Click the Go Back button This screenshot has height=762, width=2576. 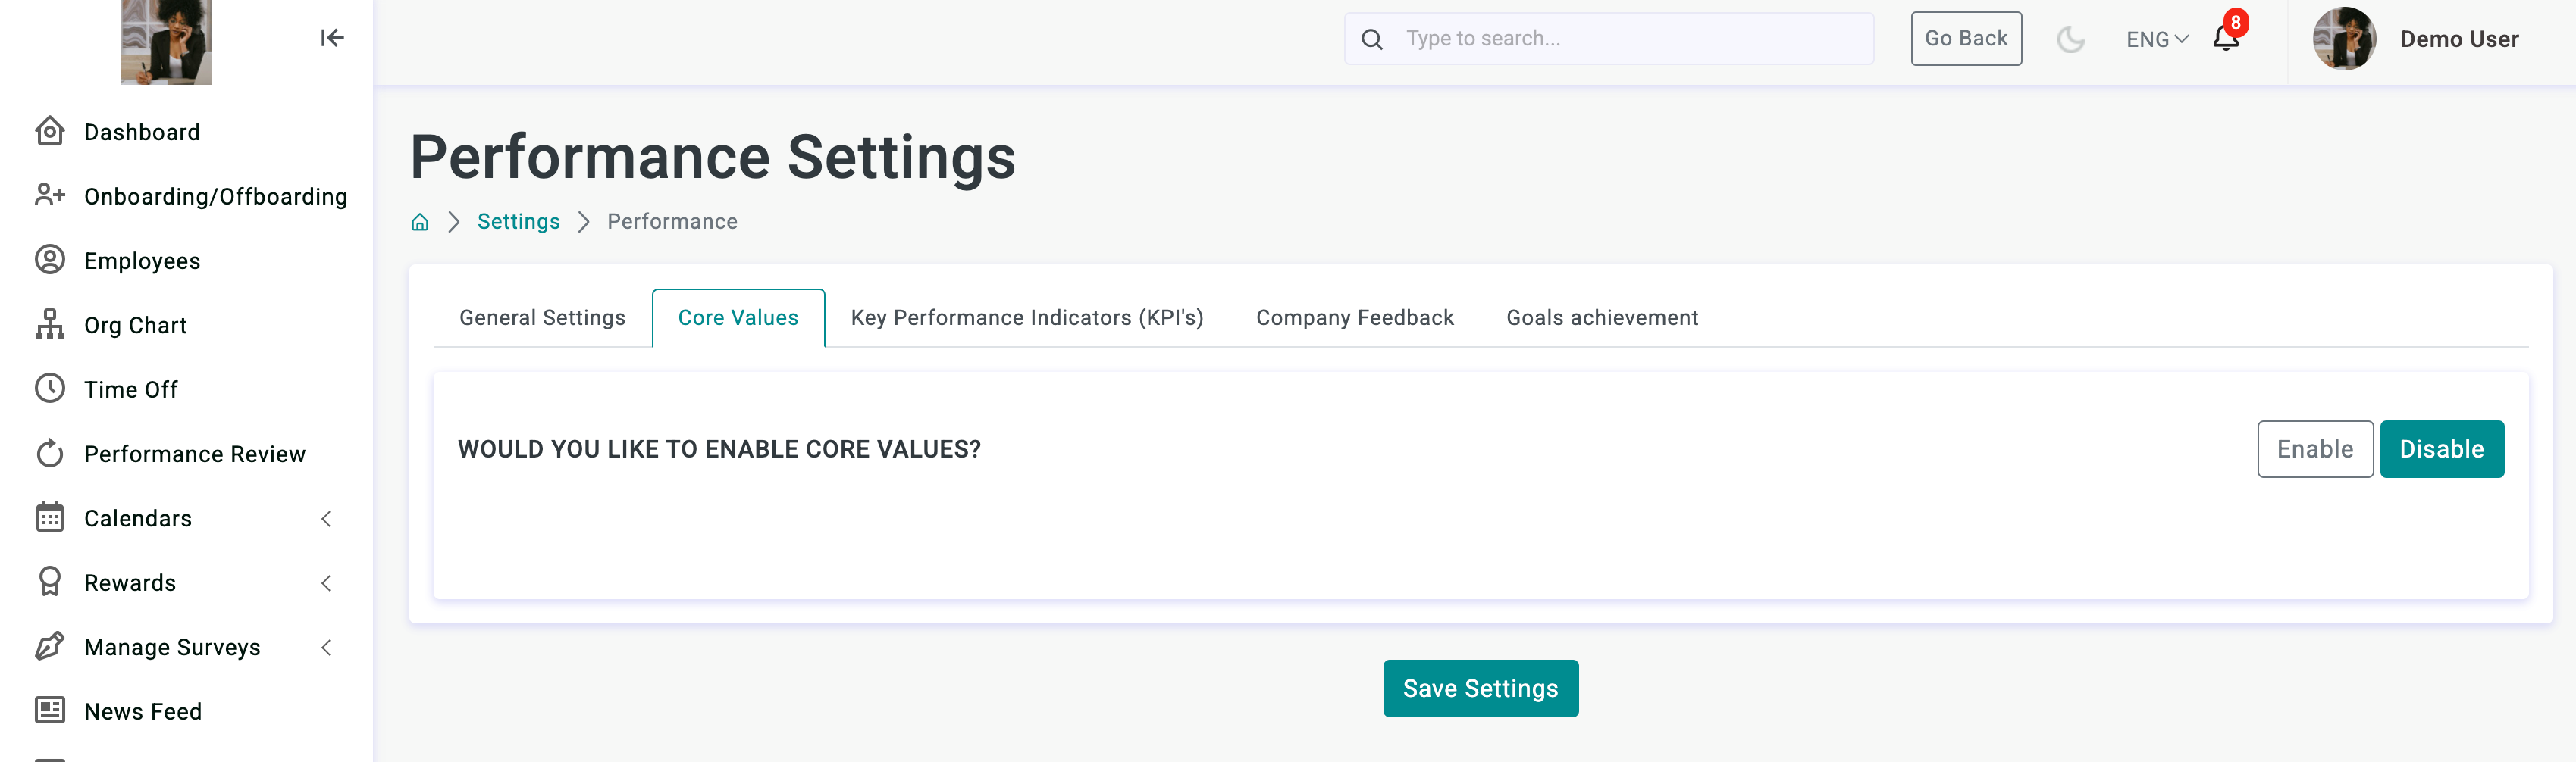point(1965,39)
